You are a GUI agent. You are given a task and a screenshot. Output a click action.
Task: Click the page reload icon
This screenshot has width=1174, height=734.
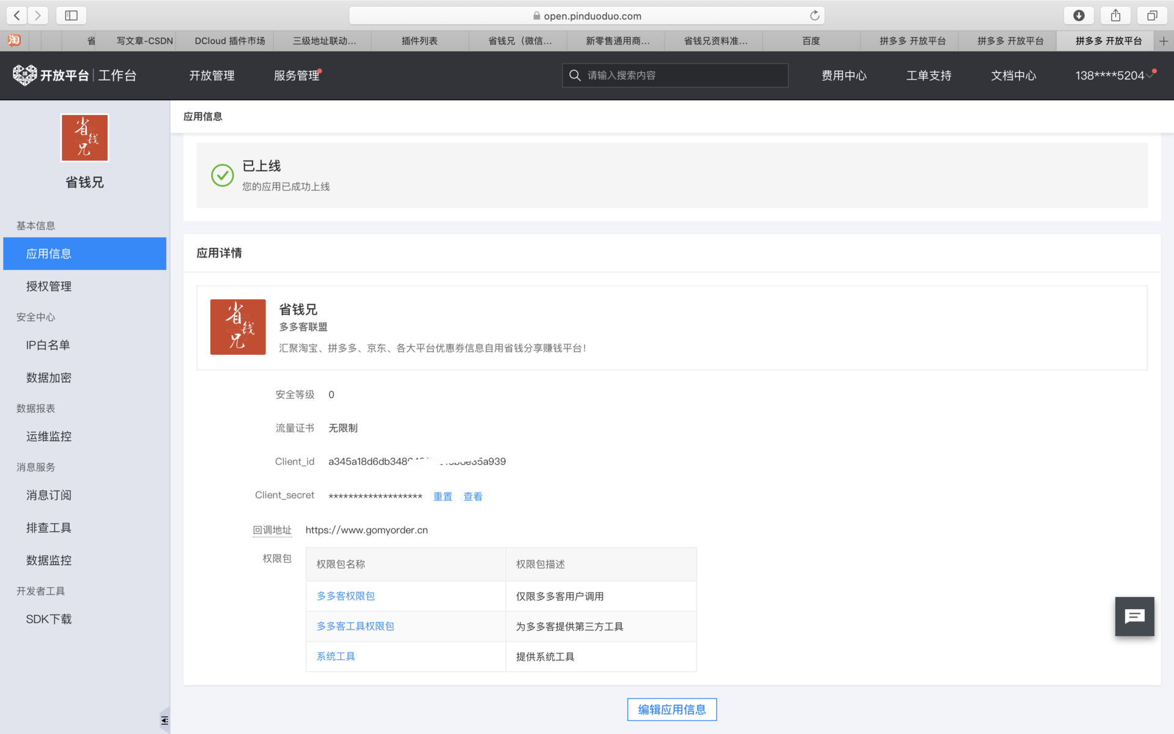(814, 16)
